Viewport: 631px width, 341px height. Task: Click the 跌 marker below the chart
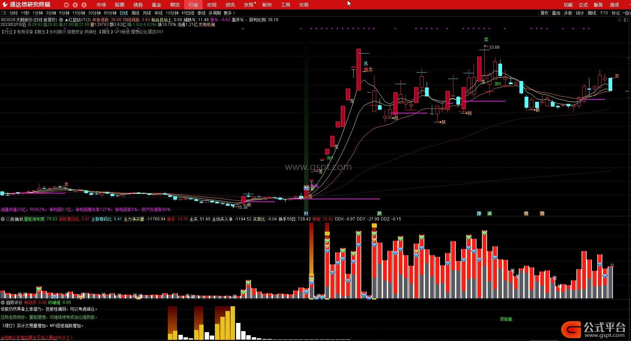coord(379,214)
